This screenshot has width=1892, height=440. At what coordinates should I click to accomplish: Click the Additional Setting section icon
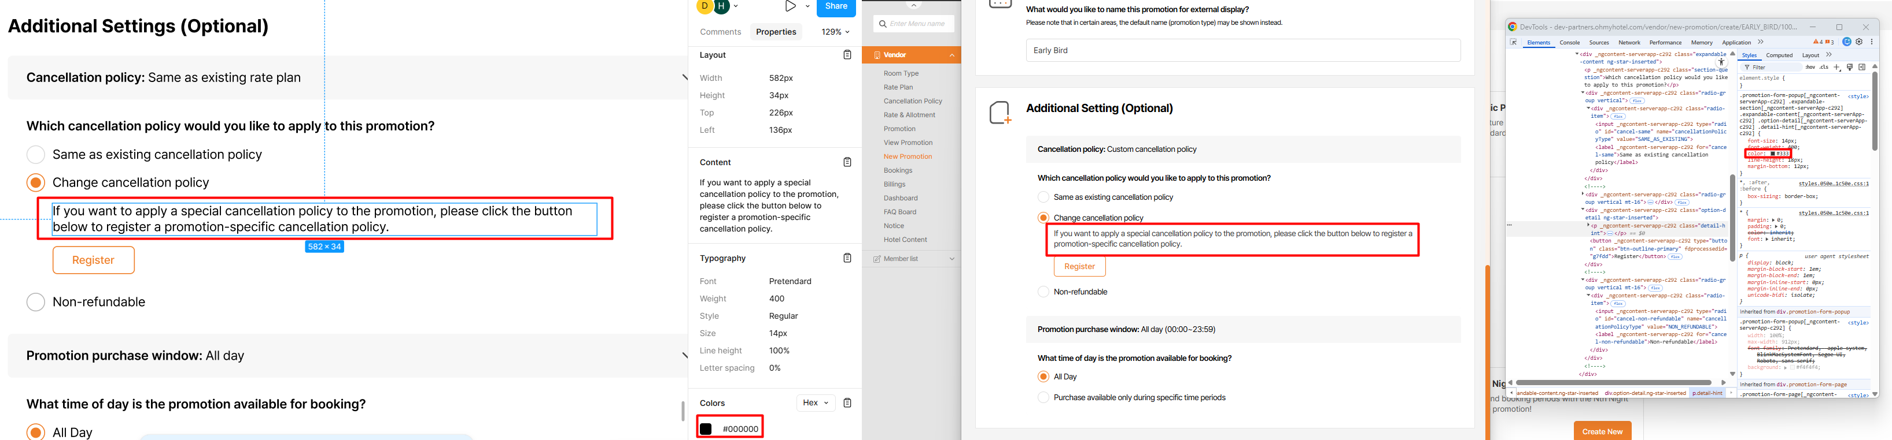click(x=1000, y=112)
